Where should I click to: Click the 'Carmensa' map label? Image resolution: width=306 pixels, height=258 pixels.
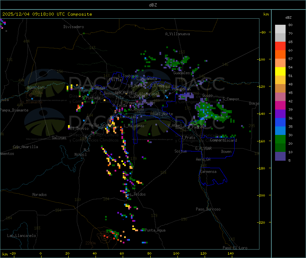tap(208, 172)
